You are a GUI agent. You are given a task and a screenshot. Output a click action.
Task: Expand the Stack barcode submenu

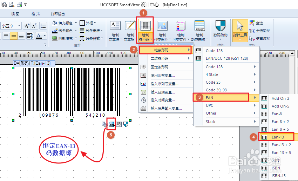click(x=226, y=122)
